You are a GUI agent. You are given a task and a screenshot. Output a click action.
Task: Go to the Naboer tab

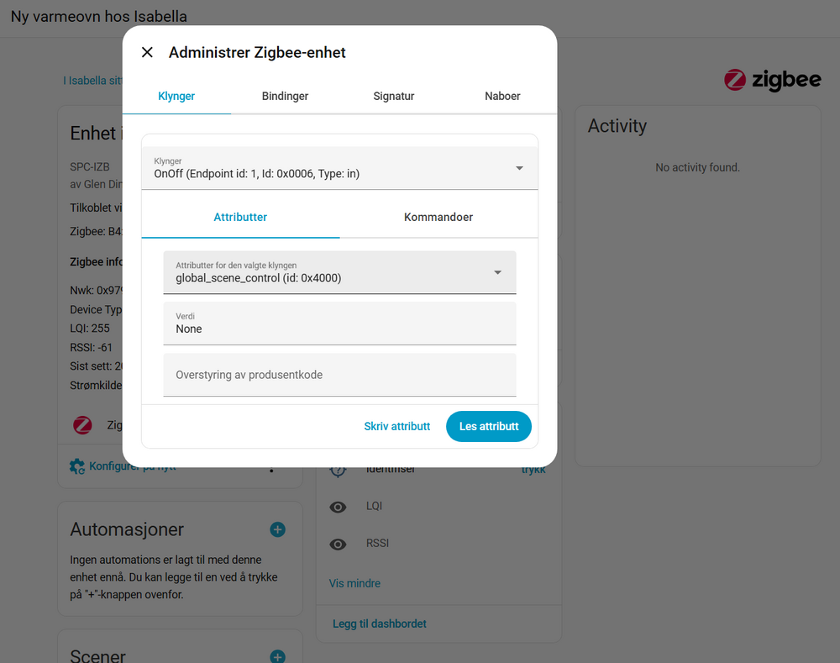(x=502, y=96)
